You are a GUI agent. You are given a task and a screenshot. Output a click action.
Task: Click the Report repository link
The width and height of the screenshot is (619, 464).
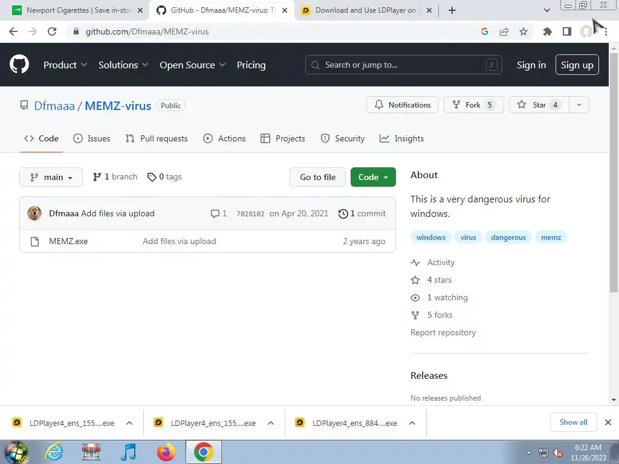point(443,333)
